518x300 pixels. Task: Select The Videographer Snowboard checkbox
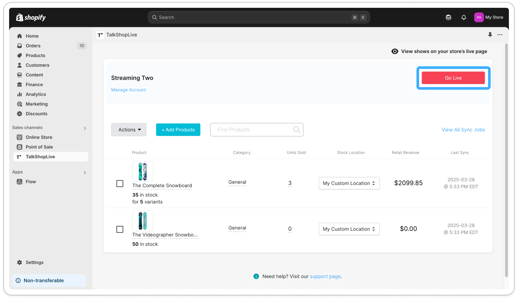click(120, 229)
